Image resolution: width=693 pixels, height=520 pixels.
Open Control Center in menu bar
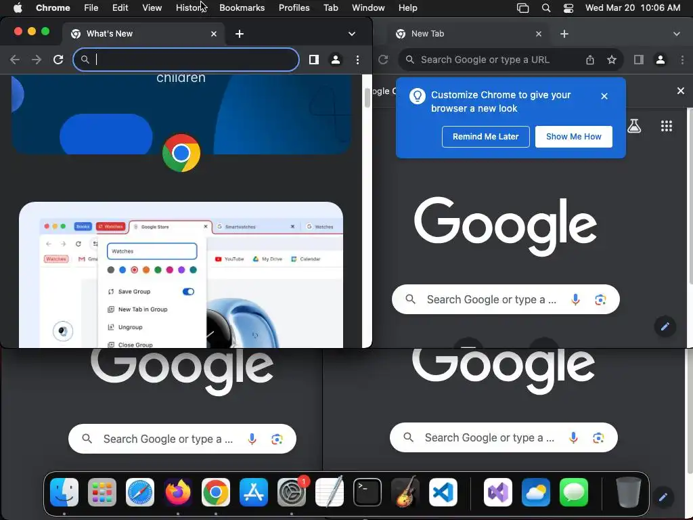click(568, 8)
